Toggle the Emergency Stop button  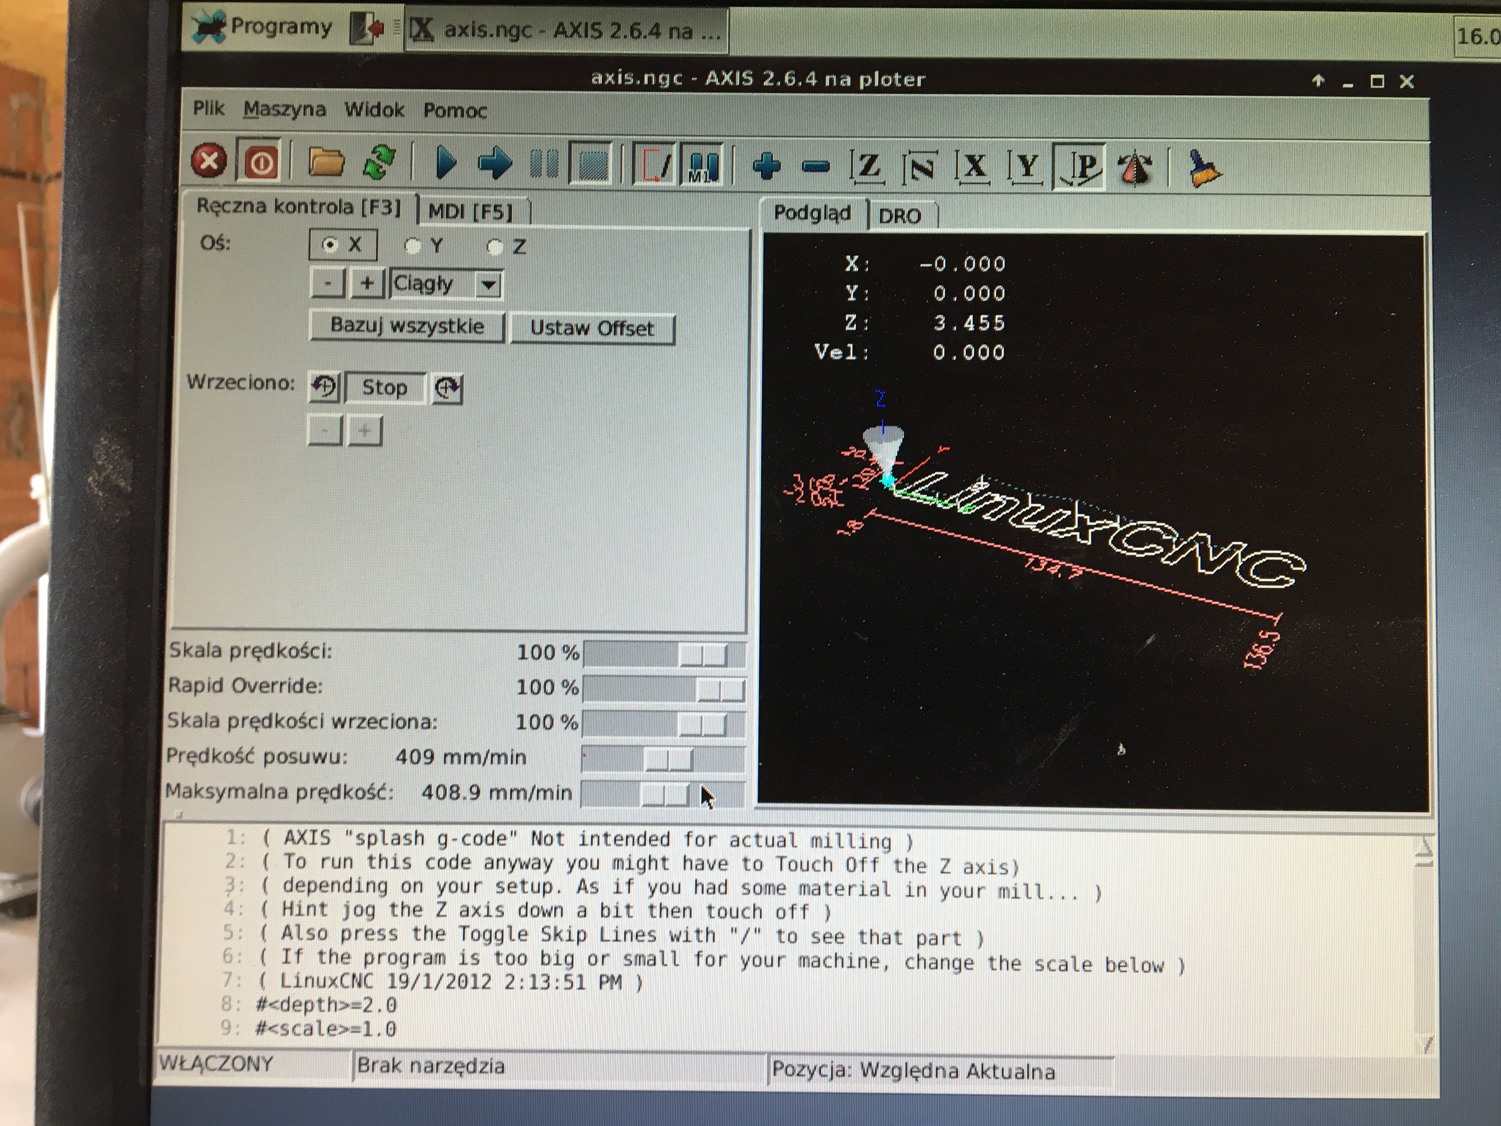(x=209, y=162)
